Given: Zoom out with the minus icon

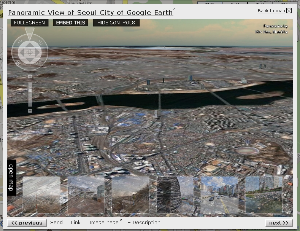Looking at the screenshot, I should click(30, 111).
